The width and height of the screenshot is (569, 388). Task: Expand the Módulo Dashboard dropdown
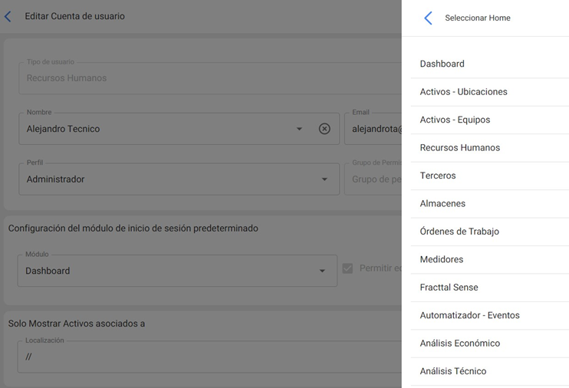[176, 271]
